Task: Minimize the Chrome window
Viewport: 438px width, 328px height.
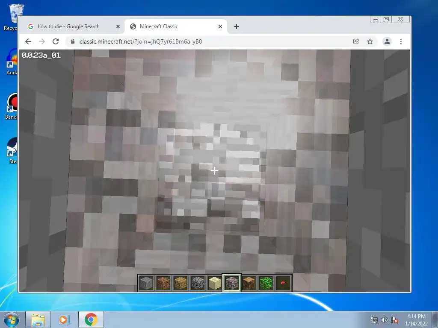Action: click(x=376, y=20)
